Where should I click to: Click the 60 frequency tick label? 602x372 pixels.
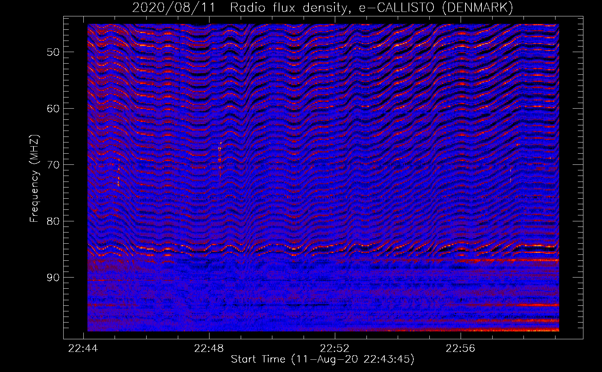[x=53, y=109]
